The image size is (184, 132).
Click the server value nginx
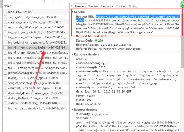click(91, 96)
